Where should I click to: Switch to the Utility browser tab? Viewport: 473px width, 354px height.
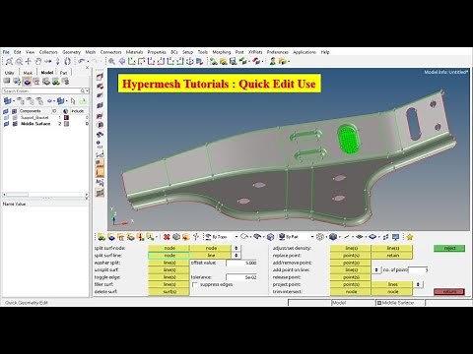point(10,73)
